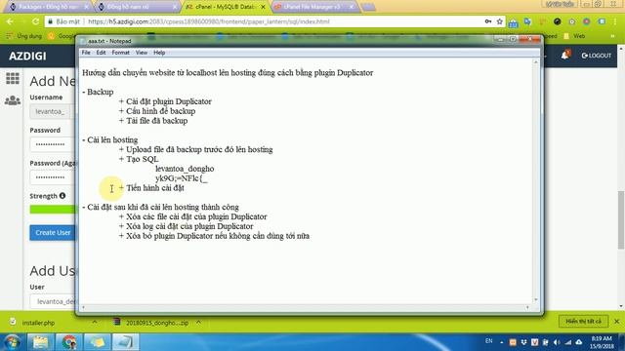This screenshot has height=351, width=625.
Task: Click the volume speaker tray icon
Action: pos(557,342)
